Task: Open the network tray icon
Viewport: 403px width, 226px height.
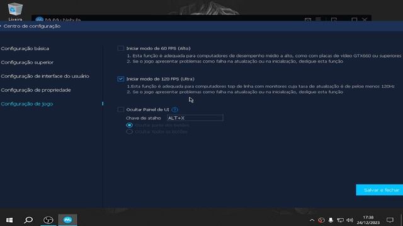Action: coord(340,220)
